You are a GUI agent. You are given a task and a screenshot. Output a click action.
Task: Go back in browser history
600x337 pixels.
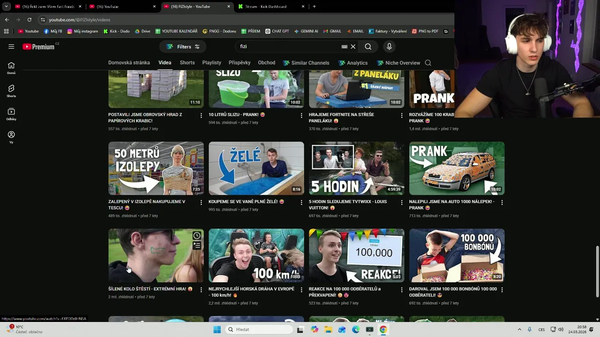click(x=7, y=20)
